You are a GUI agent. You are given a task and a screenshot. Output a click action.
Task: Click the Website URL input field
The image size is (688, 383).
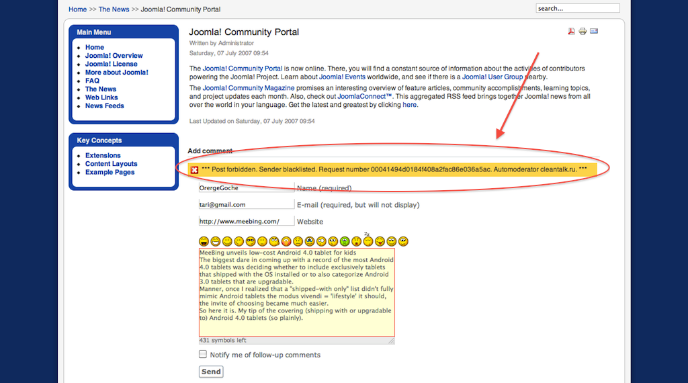[x=246, y=221]
